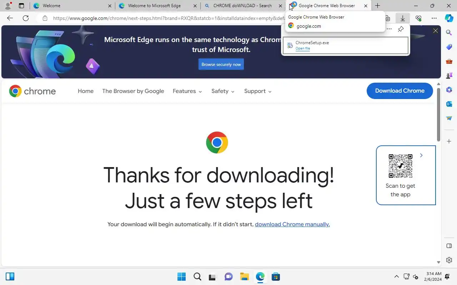Go to Home in Chrome navigation

pos(86,91)
